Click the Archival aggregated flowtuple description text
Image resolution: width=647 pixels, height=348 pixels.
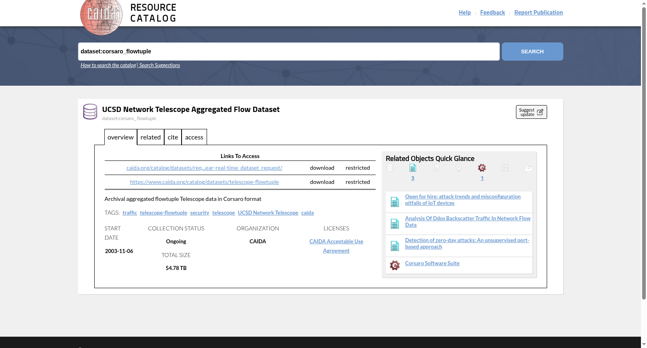coord(183,199)
